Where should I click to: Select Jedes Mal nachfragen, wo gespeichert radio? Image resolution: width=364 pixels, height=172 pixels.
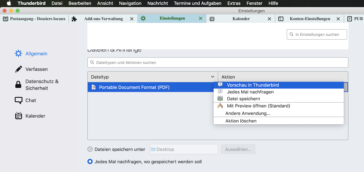[90, 162]
